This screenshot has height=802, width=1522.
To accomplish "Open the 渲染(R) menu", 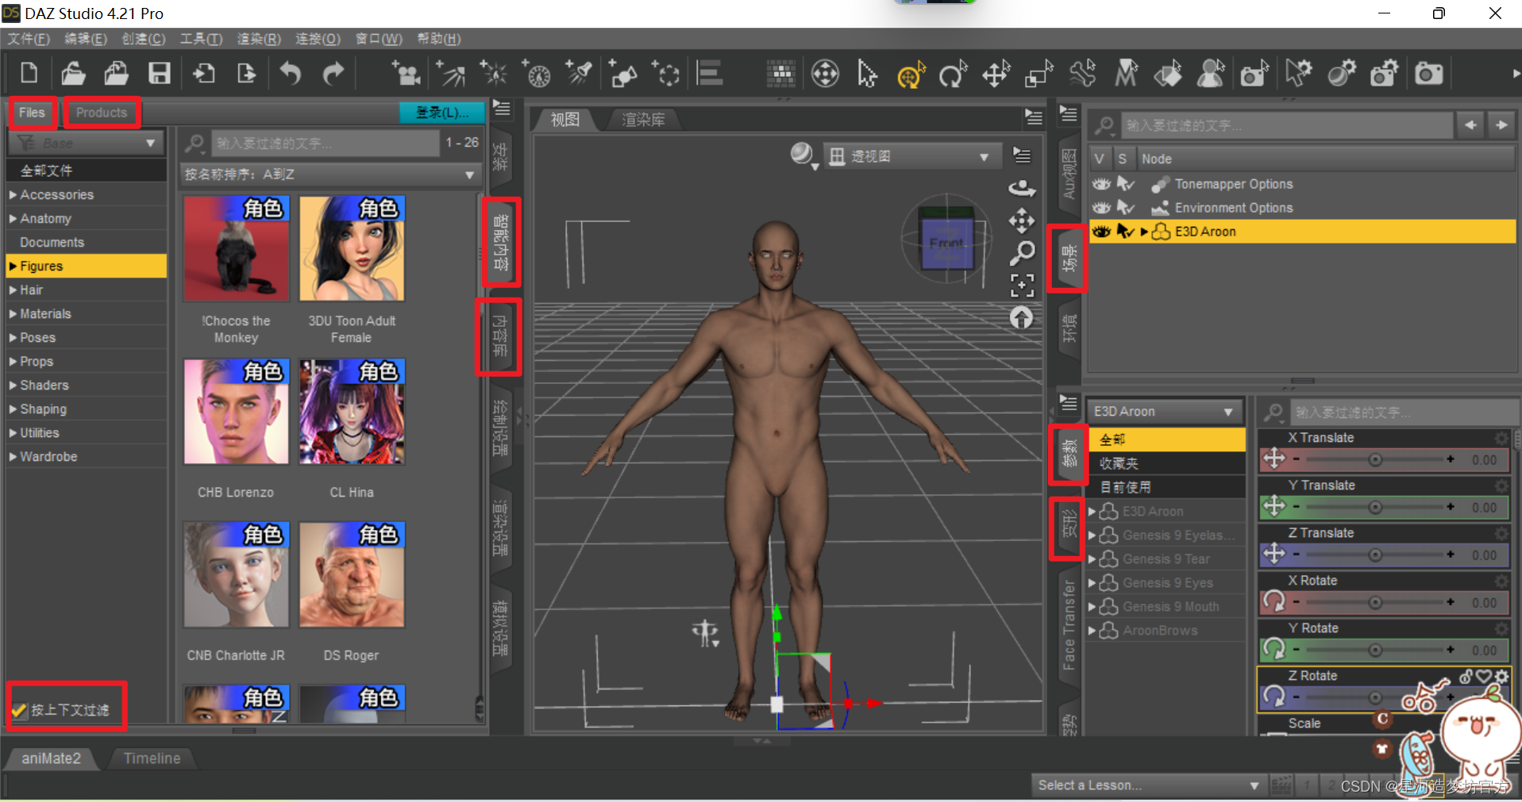I will pos(259,39).
